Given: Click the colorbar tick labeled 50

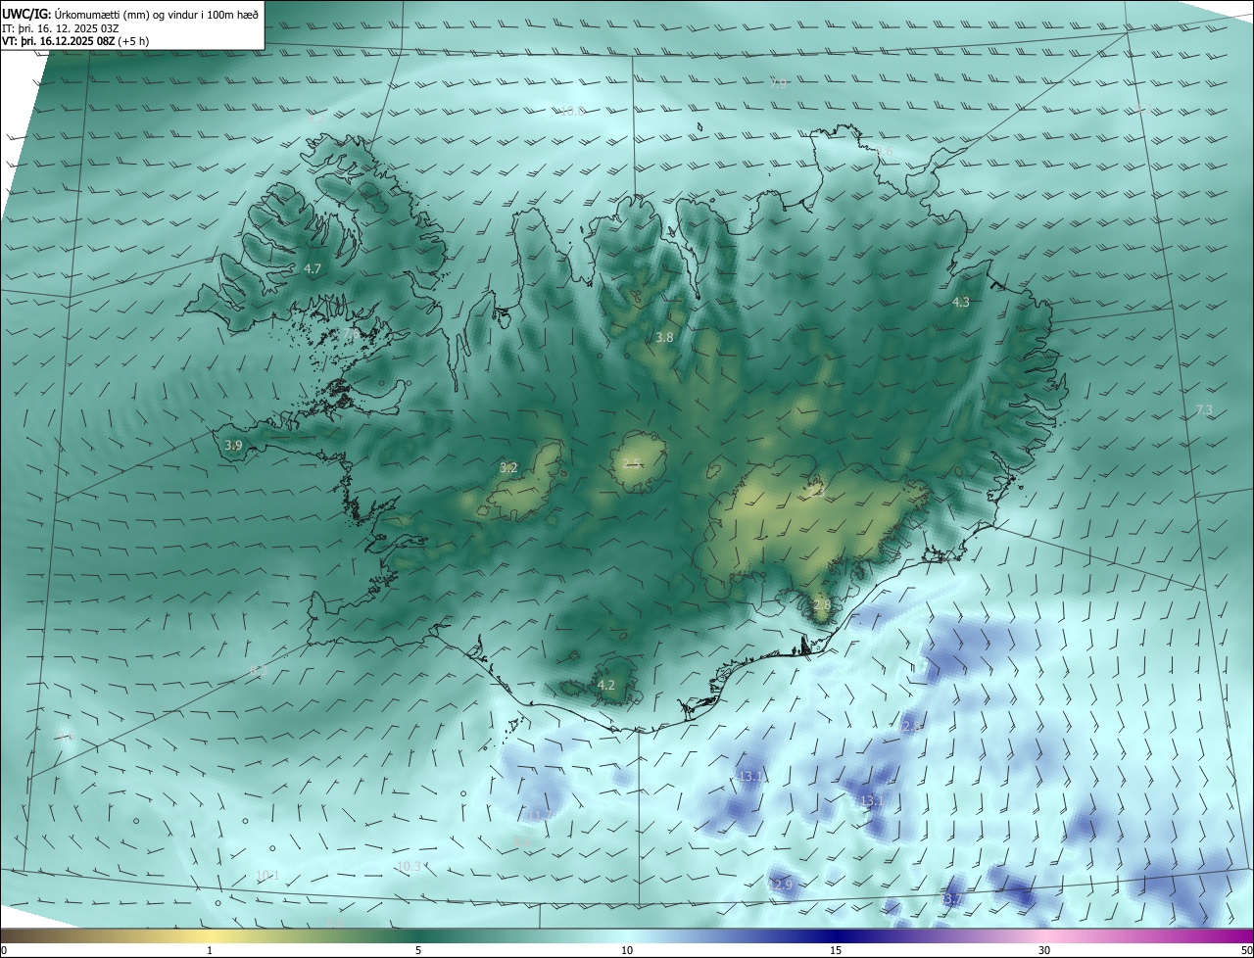Looking at the screenshot, I should (x=1246, y=950).
